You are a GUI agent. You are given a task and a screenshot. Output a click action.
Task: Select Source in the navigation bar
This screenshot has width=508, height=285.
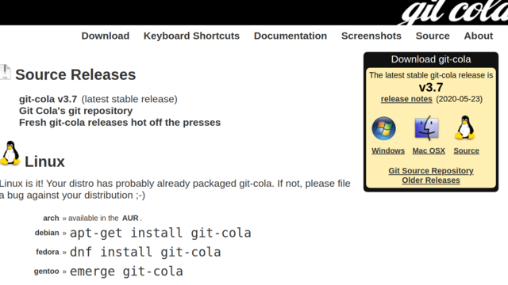(x=433, y=36)
